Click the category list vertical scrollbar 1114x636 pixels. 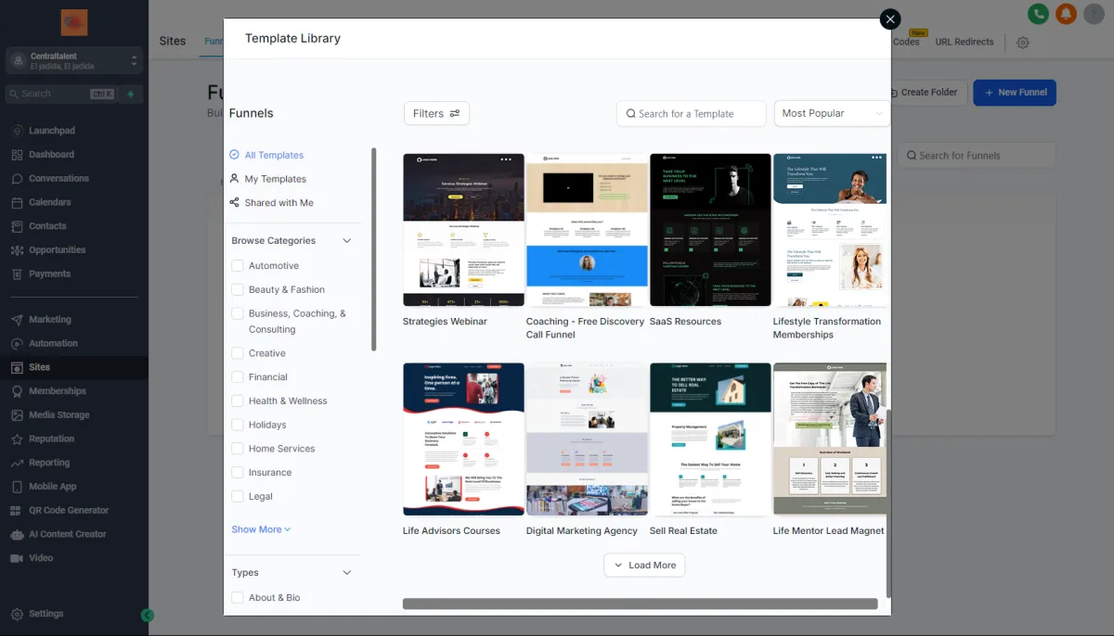click(x=374, y=249)
